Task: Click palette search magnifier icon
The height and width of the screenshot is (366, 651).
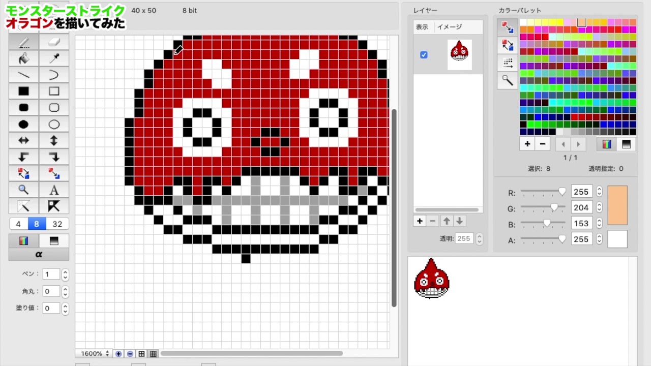Action: (x=508, y=80)
